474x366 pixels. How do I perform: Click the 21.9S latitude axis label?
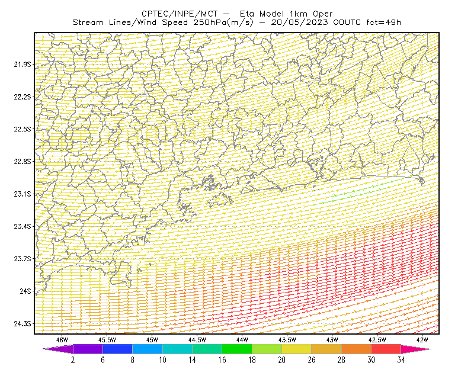[x=22, y=64]
